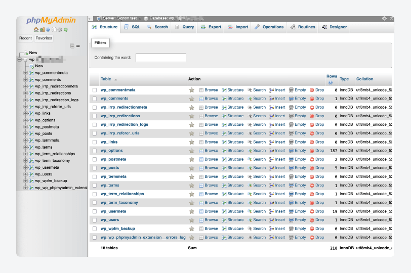The height and width of the screenshot is (273, 411).
Task: Click the Recent button in sidebar
Action: tap(25, 38)
